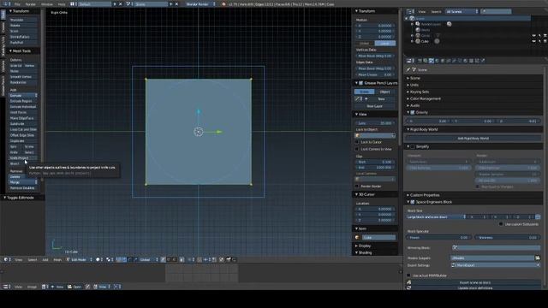This screenshot has width=548, height=308.
Task: Open the Modifiers wrench properties tab
Action: 454,61
